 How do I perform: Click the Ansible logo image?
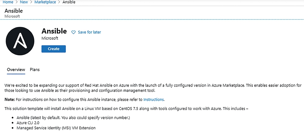(x=20, y=41)
